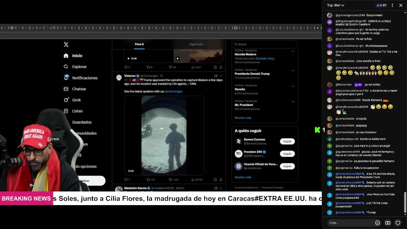Click @Raizenmzk chat username
Screen dimensions: 407x229
(343, 85)
